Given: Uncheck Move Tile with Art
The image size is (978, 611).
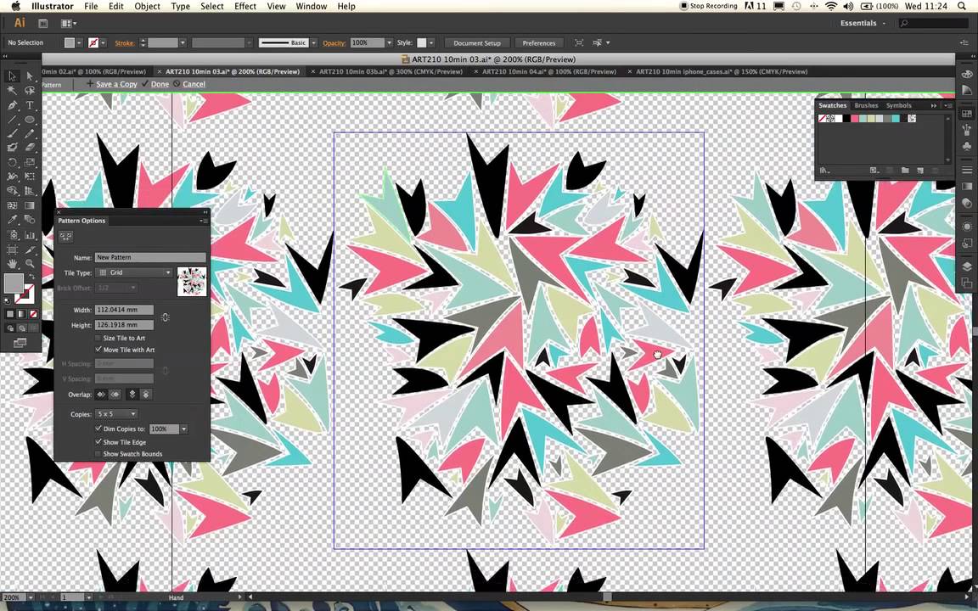Looking at the screenshot, I should pos(98,350).
